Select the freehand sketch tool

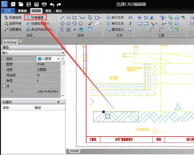tap(68, 18)
